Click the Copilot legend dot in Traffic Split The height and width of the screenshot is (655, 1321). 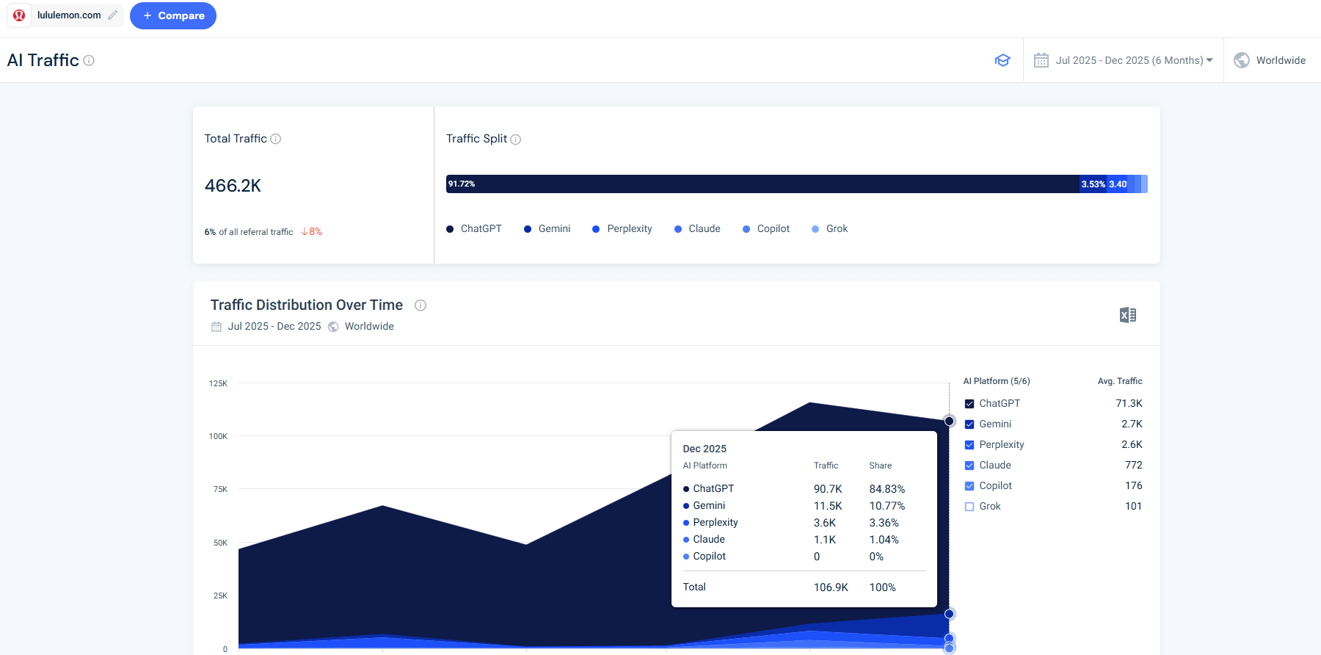[746, 229]
